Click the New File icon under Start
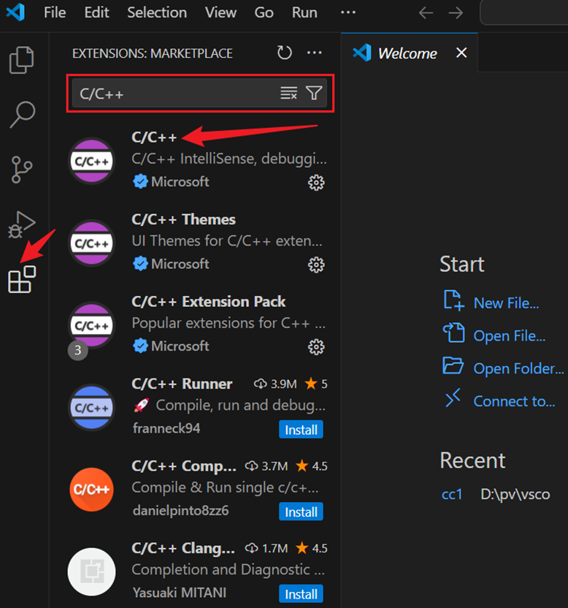Screen dimensions: 568x608 (x=453, y=300)
